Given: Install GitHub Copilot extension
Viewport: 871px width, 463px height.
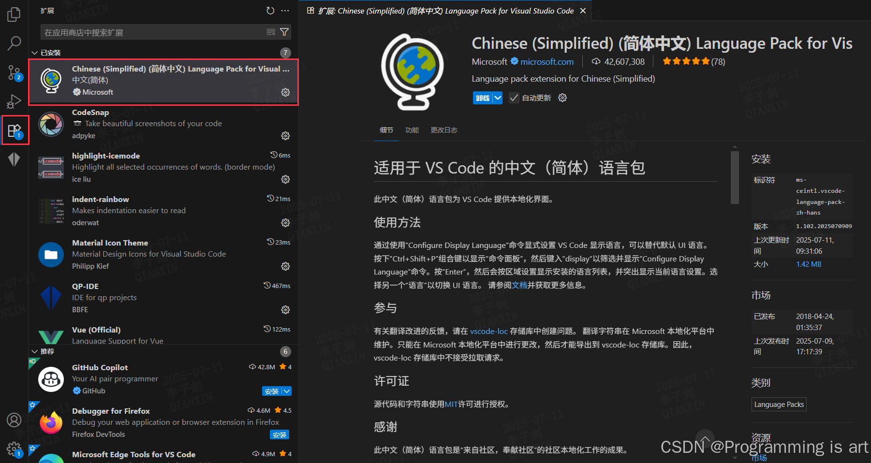Looking at the screenshot, I should pyautogui.click(x=272, y=391).
